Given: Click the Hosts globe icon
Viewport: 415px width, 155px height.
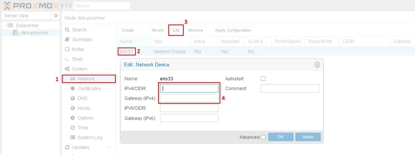Looking at the screenshot, I should point(72,108).
